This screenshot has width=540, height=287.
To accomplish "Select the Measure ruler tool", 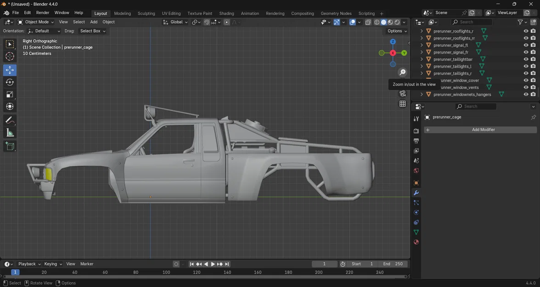I will (x=10, y=133).
